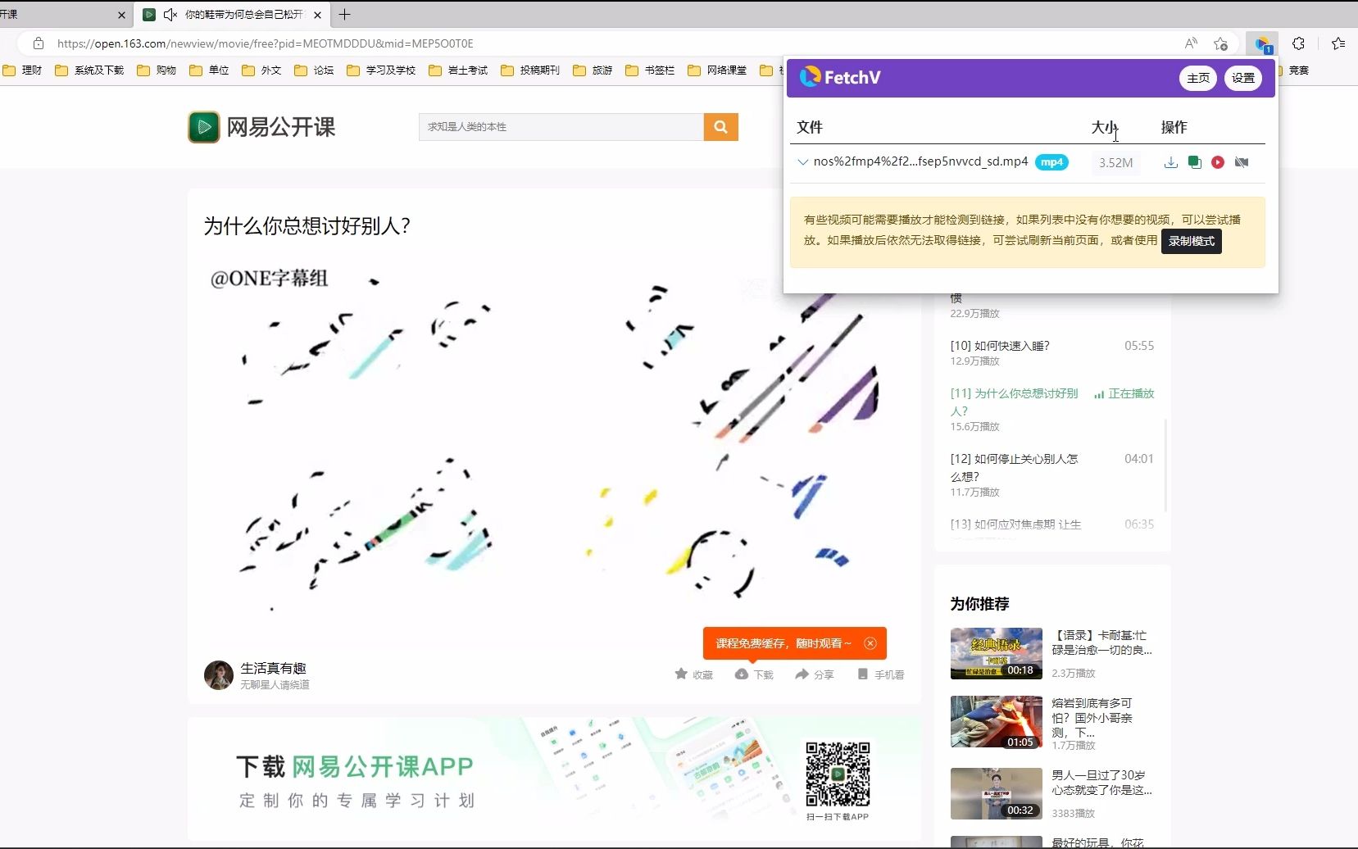Image resolution: width=1358 pixels, height=849 pixels.
Task: Open the 单位 bookmarks folder
Action: pyautogui.click(x=209, y=70)
